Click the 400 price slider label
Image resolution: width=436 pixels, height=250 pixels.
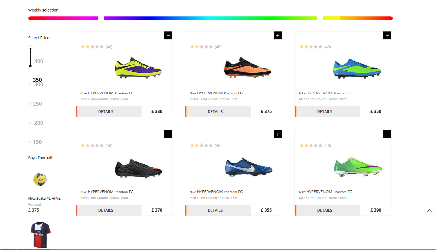click(39, 61)
